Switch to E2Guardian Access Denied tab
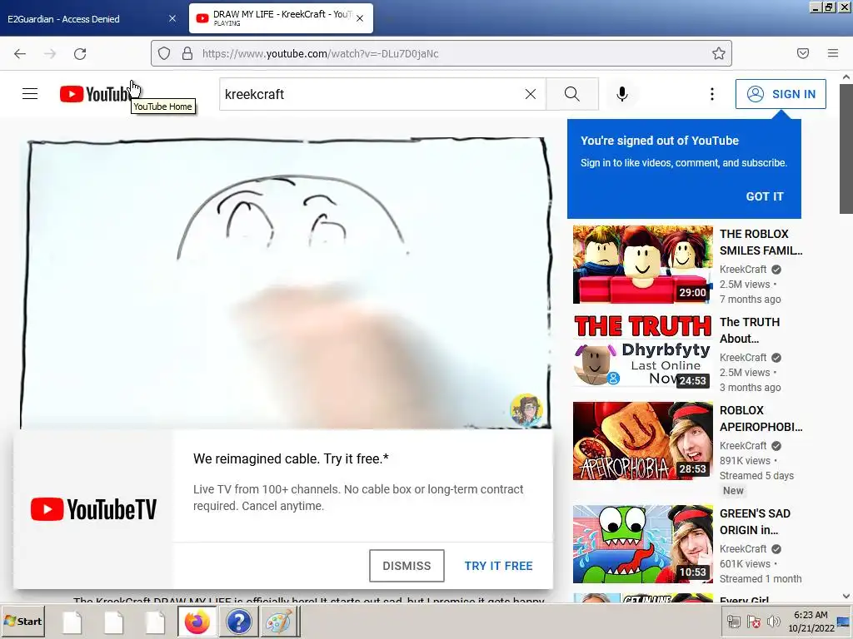The image size is (853, 639). point(90,19)
